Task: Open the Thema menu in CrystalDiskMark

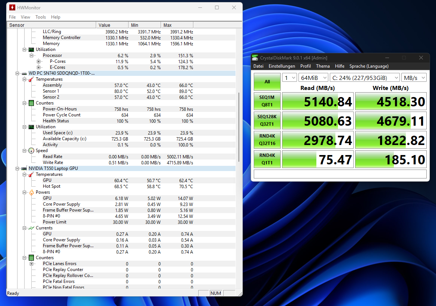Action: [x=323, y=66]
